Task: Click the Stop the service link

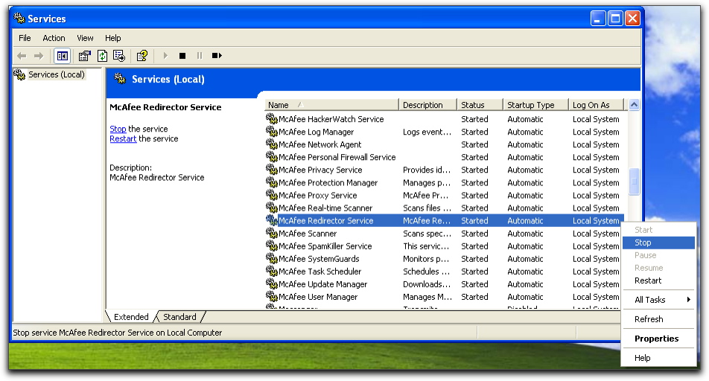Action: (x=118, y=129)
